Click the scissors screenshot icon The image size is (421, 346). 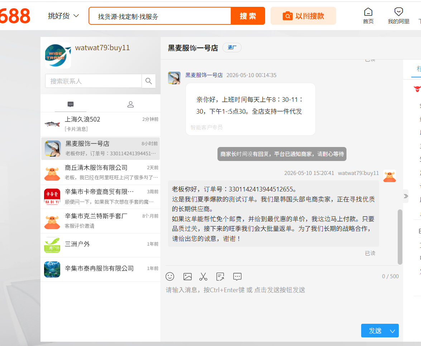[x=203, y=276]
